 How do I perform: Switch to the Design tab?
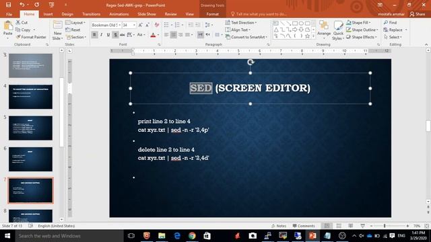[67, 14]
